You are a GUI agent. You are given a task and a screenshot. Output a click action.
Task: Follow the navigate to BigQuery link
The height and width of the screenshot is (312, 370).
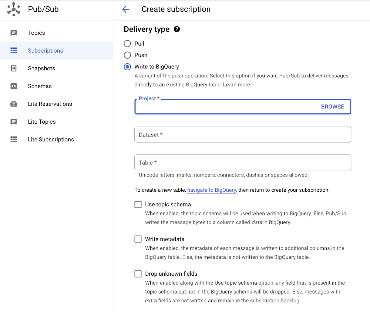click(x=211, y=190)
